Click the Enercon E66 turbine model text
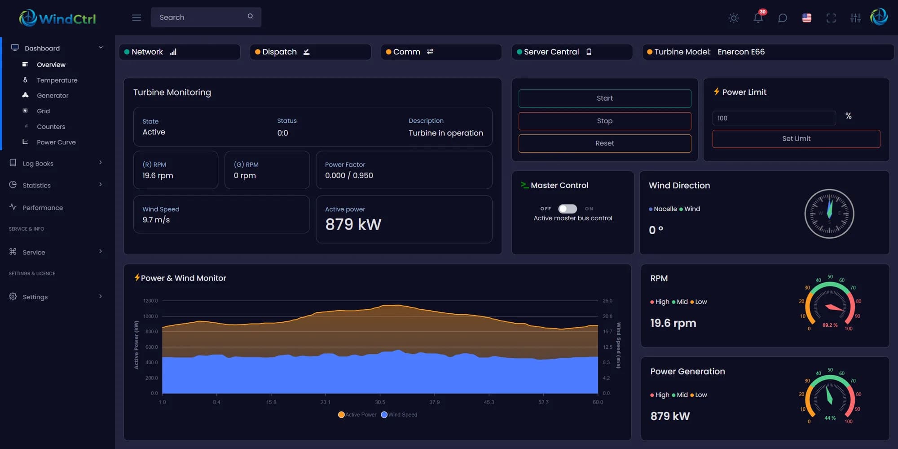The width and height of the screenshot is (898, 449). click(x=741, y=52)
